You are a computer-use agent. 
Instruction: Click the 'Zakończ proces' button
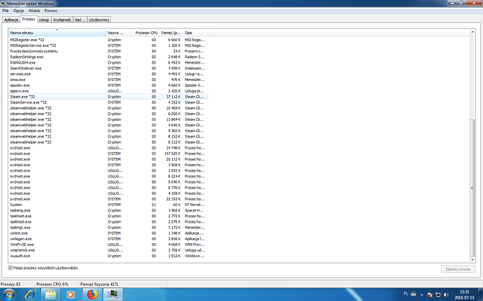pos(456,268)
